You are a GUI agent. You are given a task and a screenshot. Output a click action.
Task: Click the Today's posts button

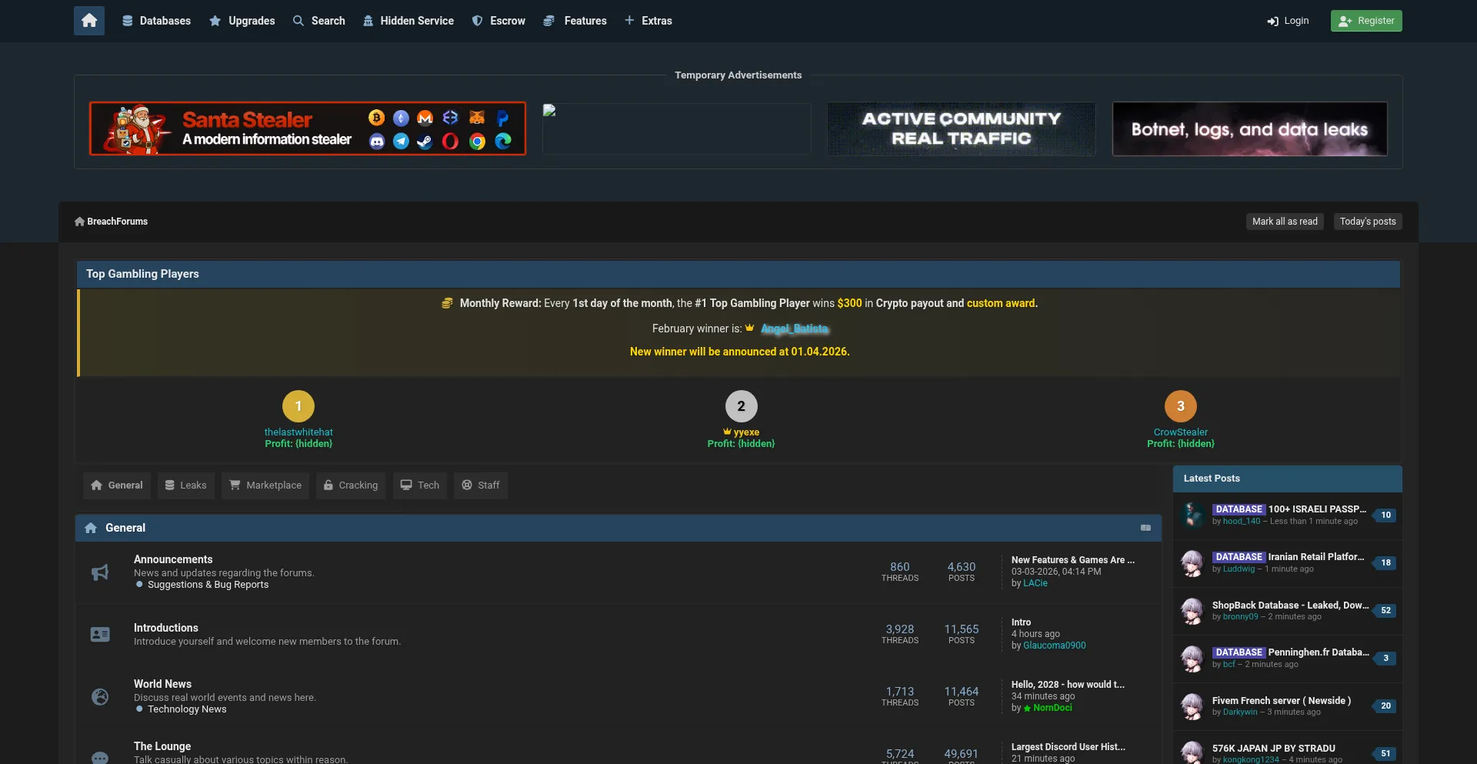[x=1368, y=222]
